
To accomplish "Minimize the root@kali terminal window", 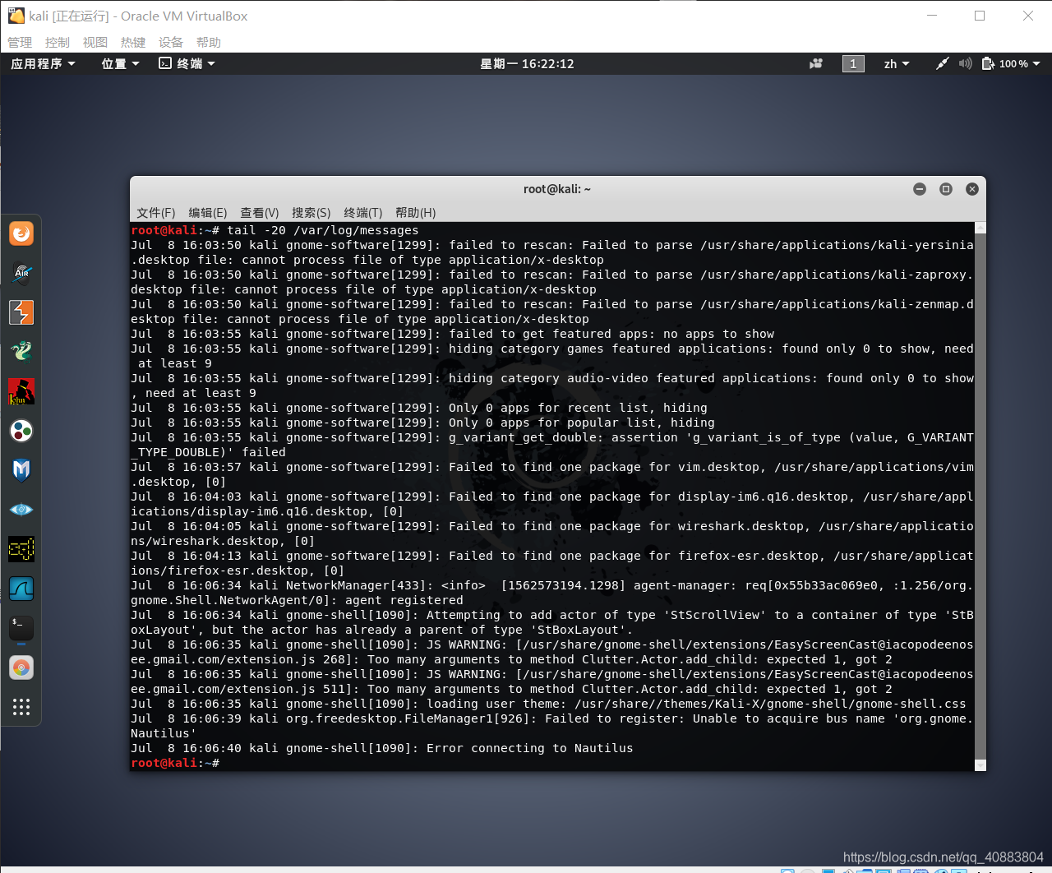I will click(x=920, y=189).
